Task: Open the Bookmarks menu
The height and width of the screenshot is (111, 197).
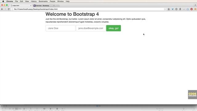Action: click(x=43, y=1)
